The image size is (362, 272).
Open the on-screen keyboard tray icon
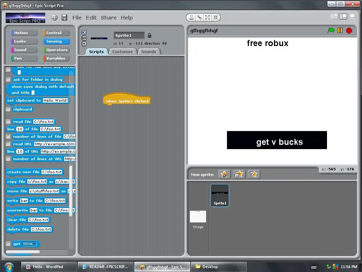click(x=314, y=267)
